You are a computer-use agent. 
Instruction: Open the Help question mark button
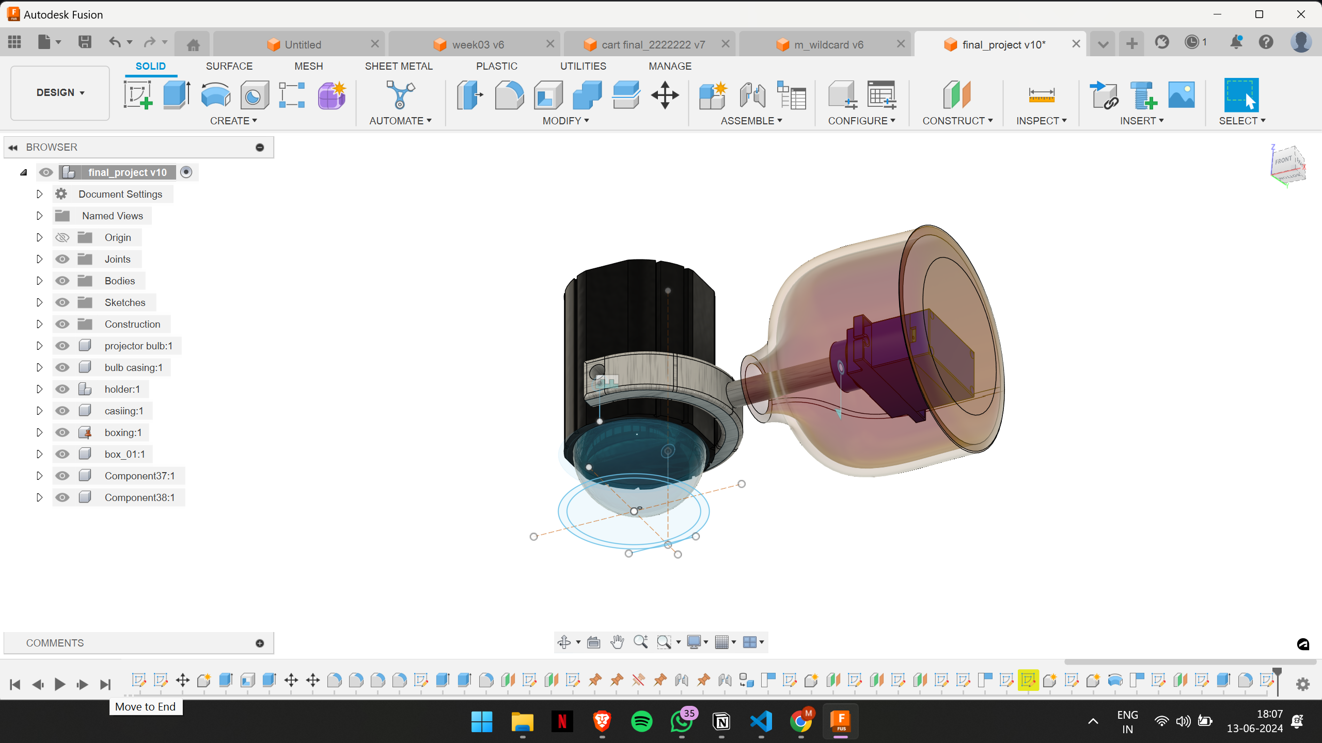1266,42
